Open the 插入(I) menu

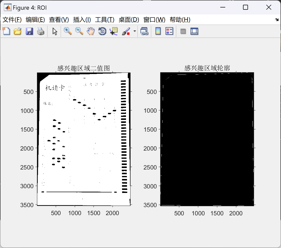[x=82, y=20]
